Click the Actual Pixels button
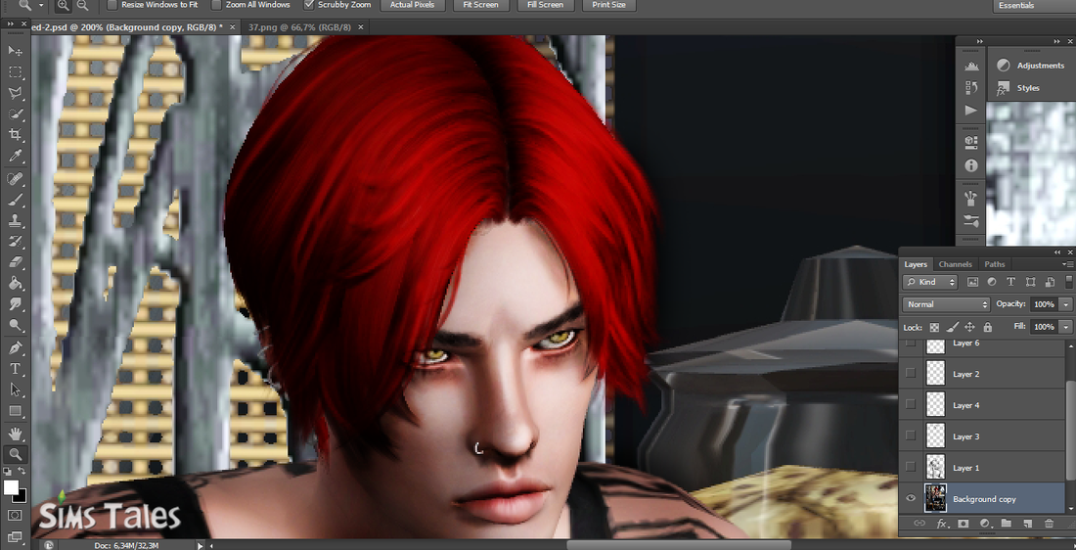The image size is (1076, 550). point(413,5)
